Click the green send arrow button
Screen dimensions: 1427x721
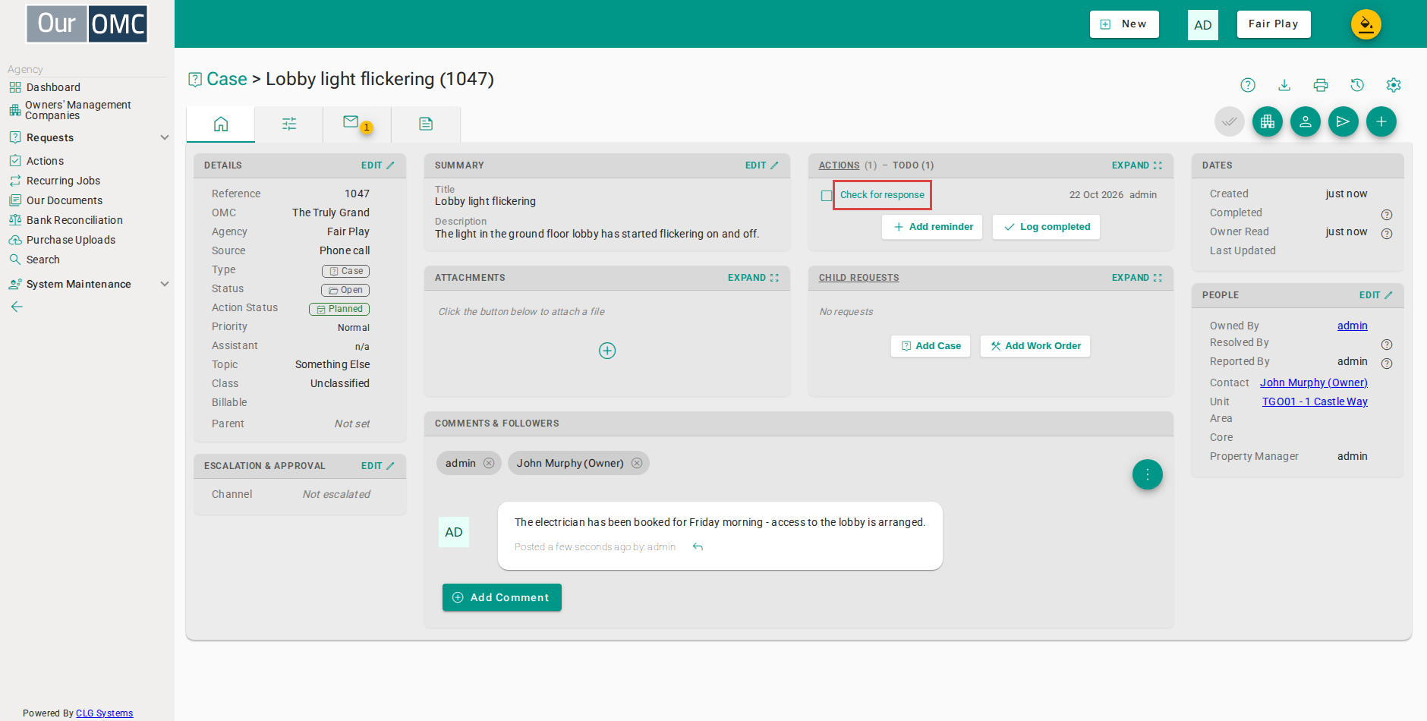point(1344,121)
